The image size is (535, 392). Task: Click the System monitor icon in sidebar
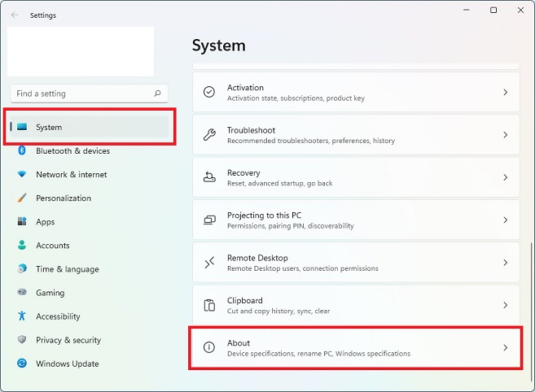tap(22, 127)
